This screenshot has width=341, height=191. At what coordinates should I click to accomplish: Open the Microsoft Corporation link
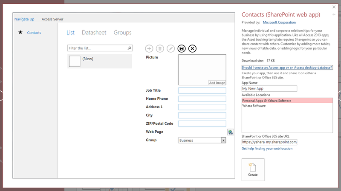click(279, 22)
